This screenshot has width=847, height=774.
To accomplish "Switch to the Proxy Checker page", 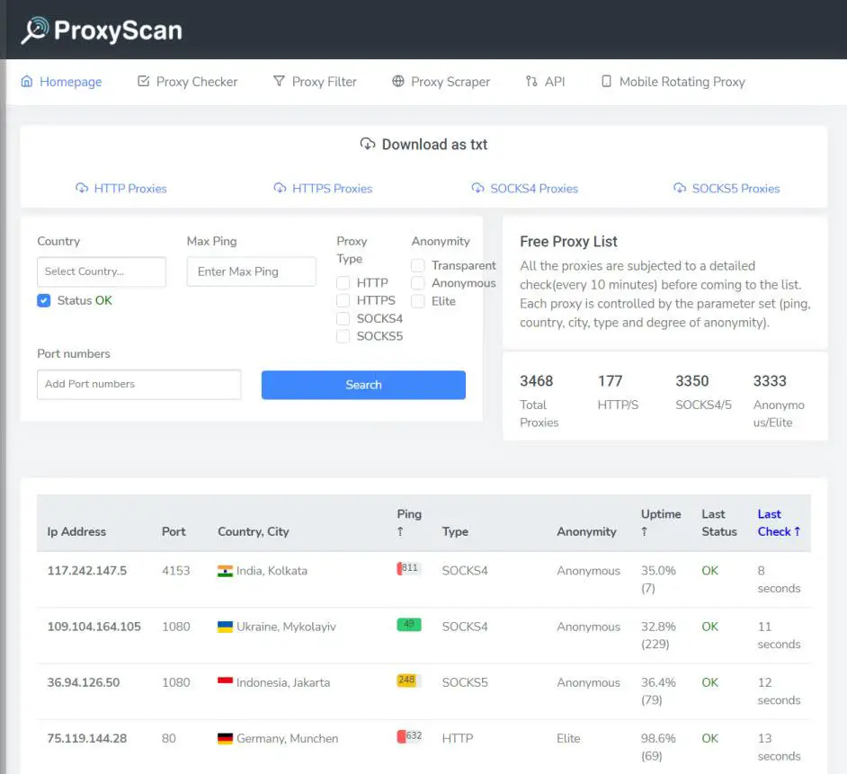I will point(196,81).
